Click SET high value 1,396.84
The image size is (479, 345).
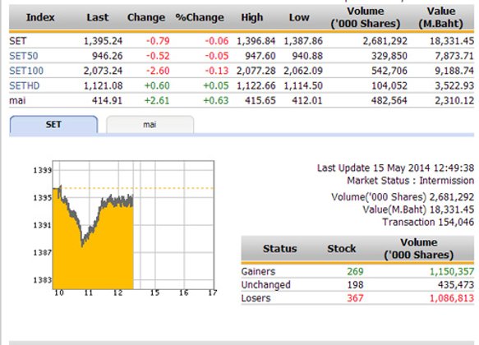[x=256, y=41]
